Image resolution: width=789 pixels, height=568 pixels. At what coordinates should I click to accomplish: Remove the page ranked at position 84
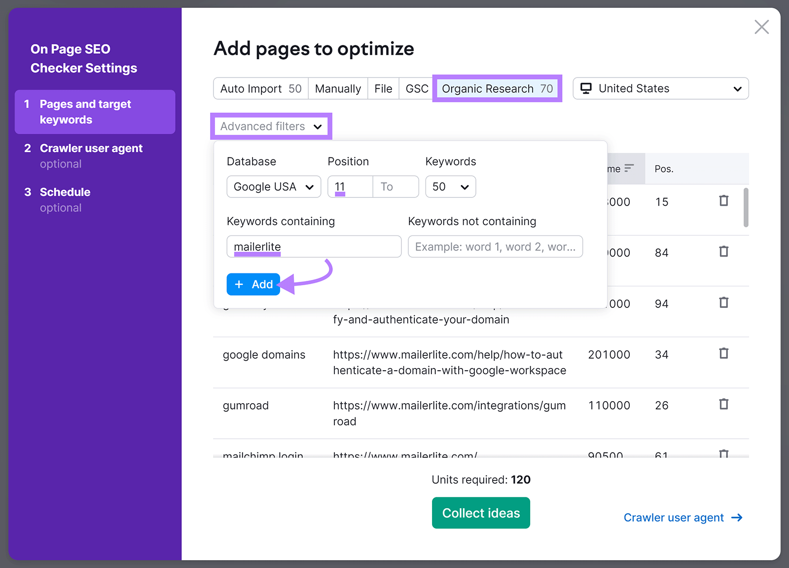[x=724, y=251]
